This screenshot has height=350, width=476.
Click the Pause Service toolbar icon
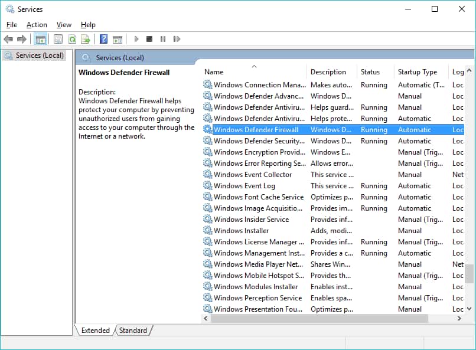click(163, 39)
